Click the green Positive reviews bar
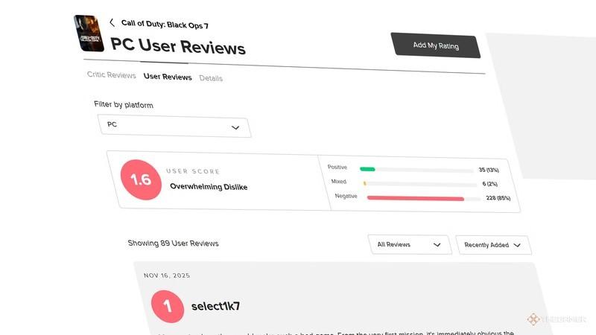 pos(367,169)
